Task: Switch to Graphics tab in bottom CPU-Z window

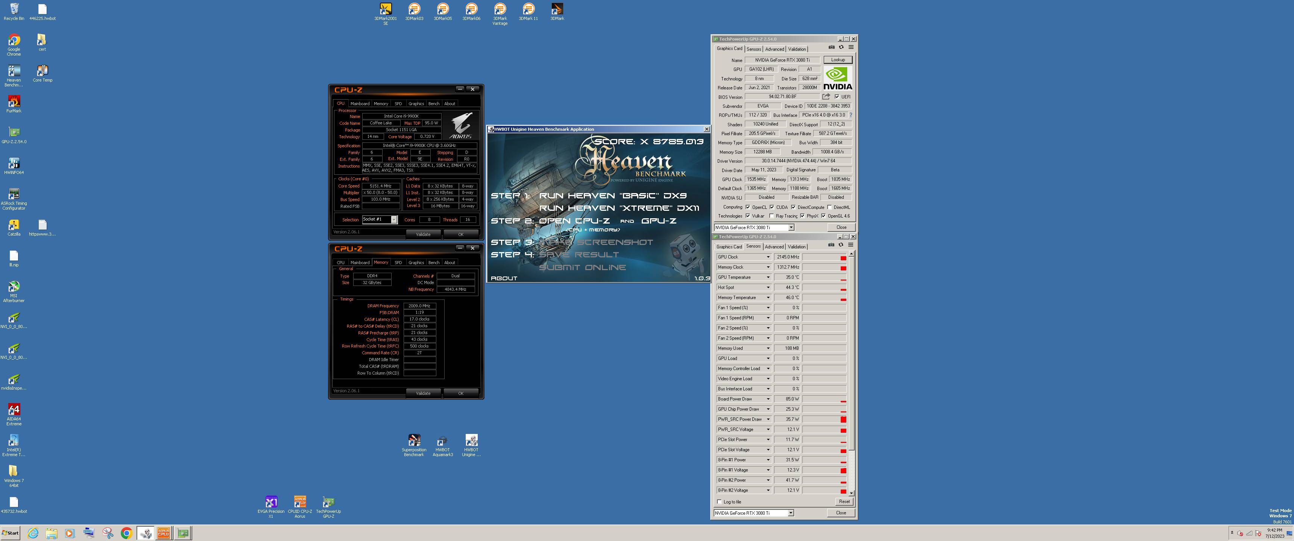Action: [416, 263]
